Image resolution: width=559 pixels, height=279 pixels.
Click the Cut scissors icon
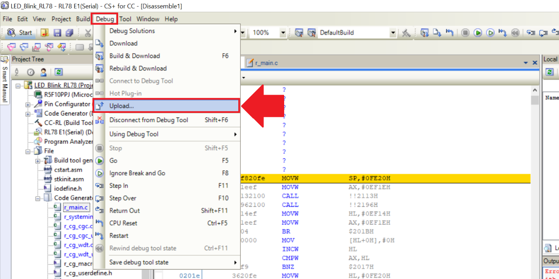pyautogui.click(x=88, y=33)
